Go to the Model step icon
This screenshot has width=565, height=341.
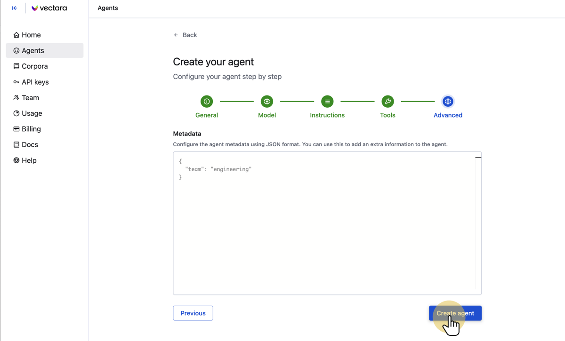tap(267, 102)
